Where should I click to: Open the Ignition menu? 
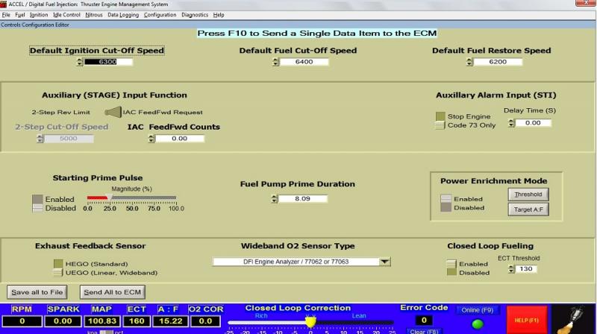(39, 15)
